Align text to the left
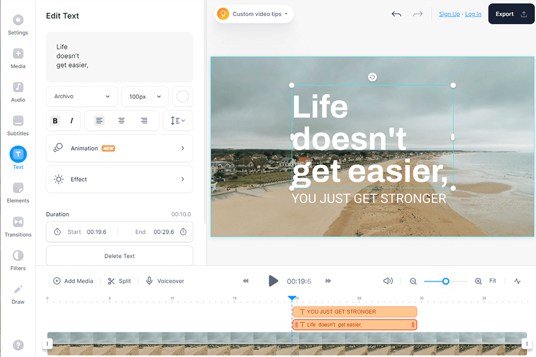This screenshot has width=536, height=357. tap(99, 120)
